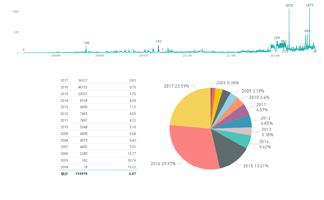Select table cell showing 20501 for 2015

83,94
